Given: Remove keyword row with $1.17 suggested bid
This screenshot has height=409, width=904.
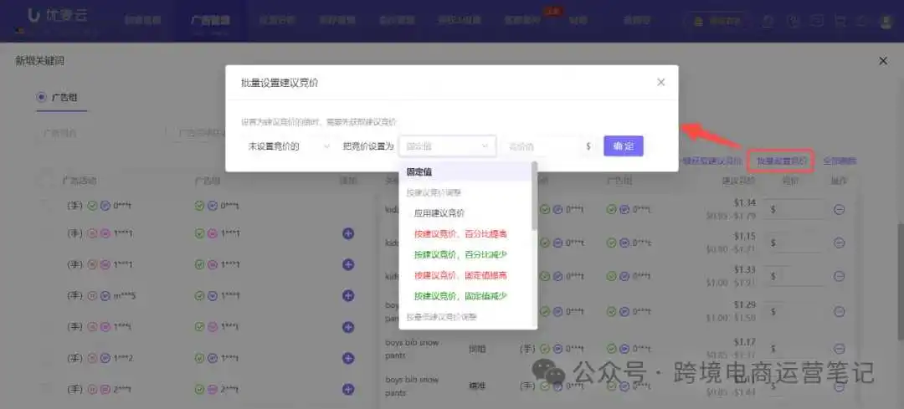Looking at the screenshot, I should 840,349.
